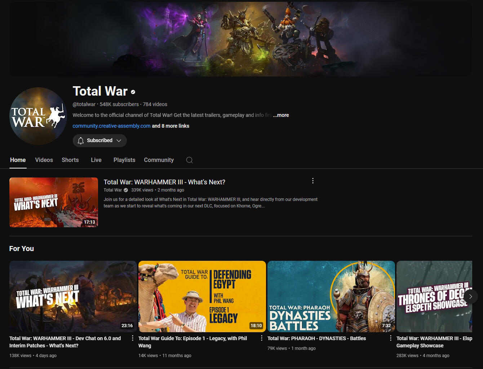Open the Subscribed dropdown

click(119, 140)
